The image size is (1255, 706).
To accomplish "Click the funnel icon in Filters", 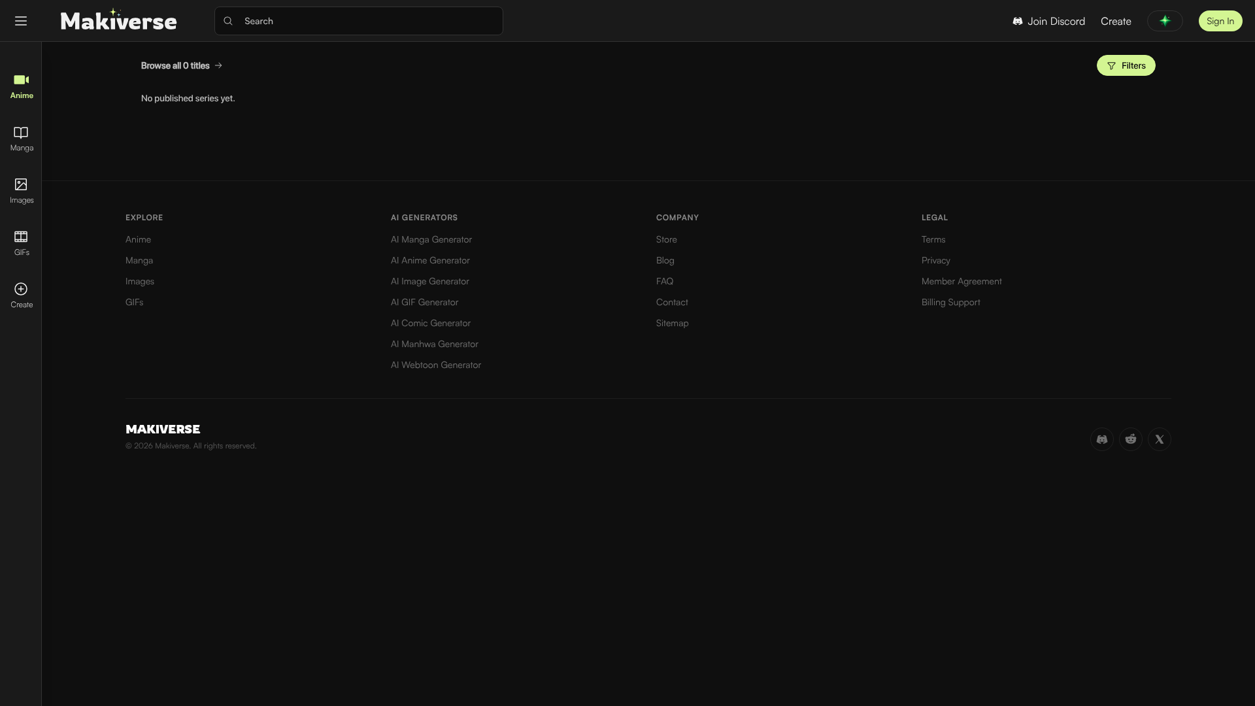I will coord(1111,65).
